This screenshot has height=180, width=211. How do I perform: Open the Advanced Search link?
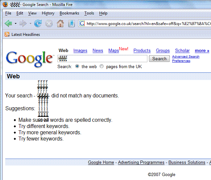(x=186, y=56)
